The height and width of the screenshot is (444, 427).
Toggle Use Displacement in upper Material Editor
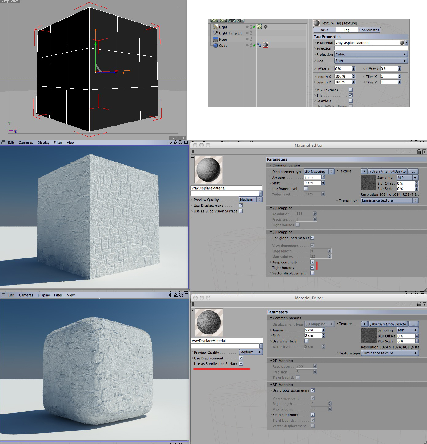point(241,206)
